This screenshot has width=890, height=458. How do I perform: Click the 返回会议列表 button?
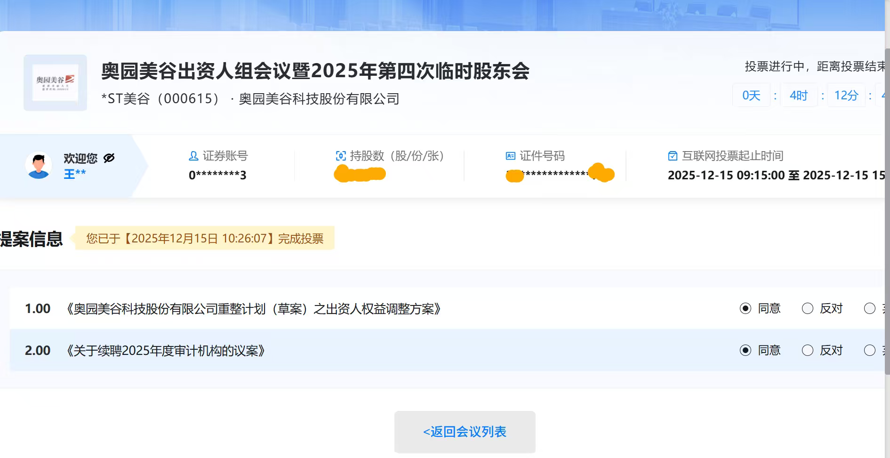coord(465,432)
